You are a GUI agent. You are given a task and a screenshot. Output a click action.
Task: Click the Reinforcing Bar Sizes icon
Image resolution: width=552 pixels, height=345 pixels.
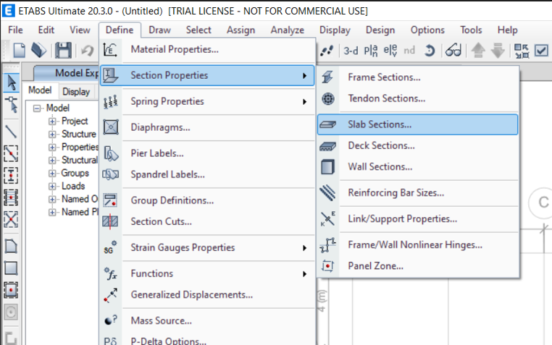point(327,193)
